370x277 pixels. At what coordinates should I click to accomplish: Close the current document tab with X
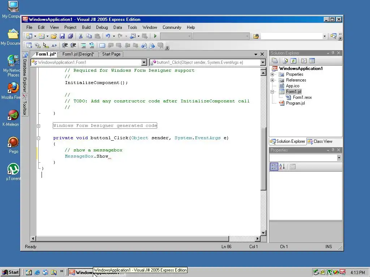pyautogui.click(x=262, y=54)
